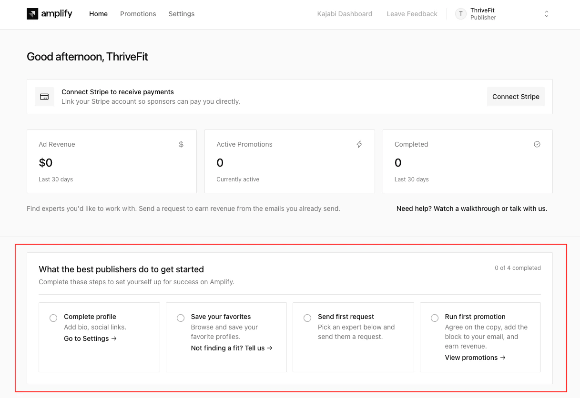Click the credit card icon beside Connect Stripe
Viewport: 580px width, 398px height.
point(44,97)
